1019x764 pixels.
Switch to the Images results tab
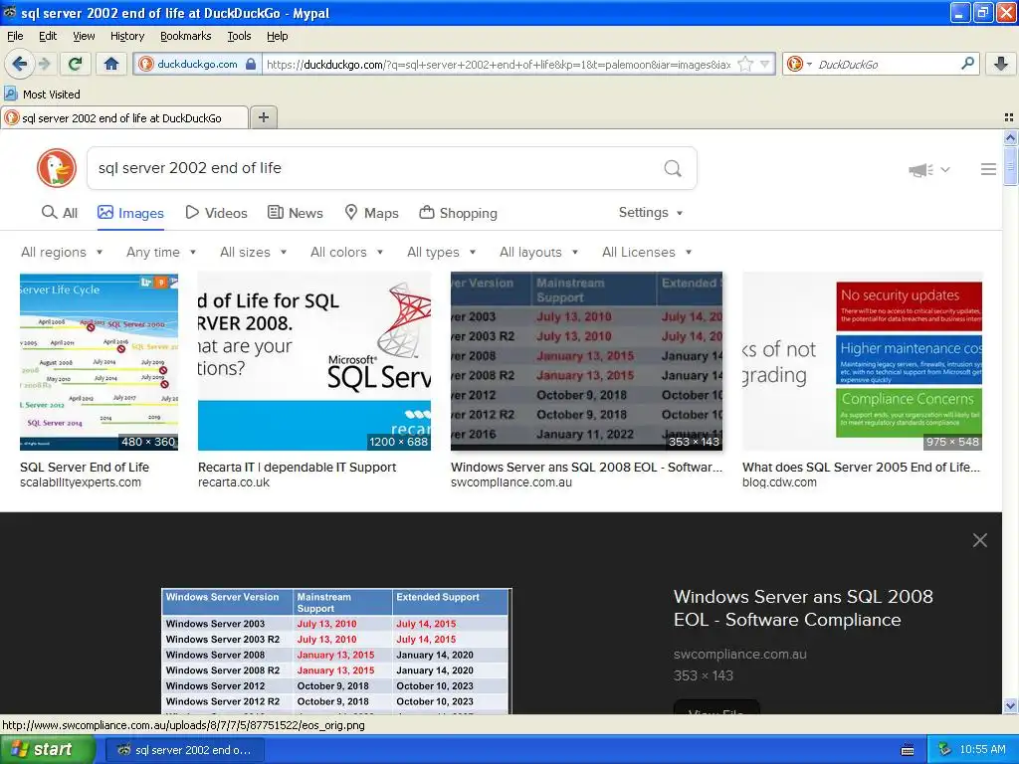point(130,213)
